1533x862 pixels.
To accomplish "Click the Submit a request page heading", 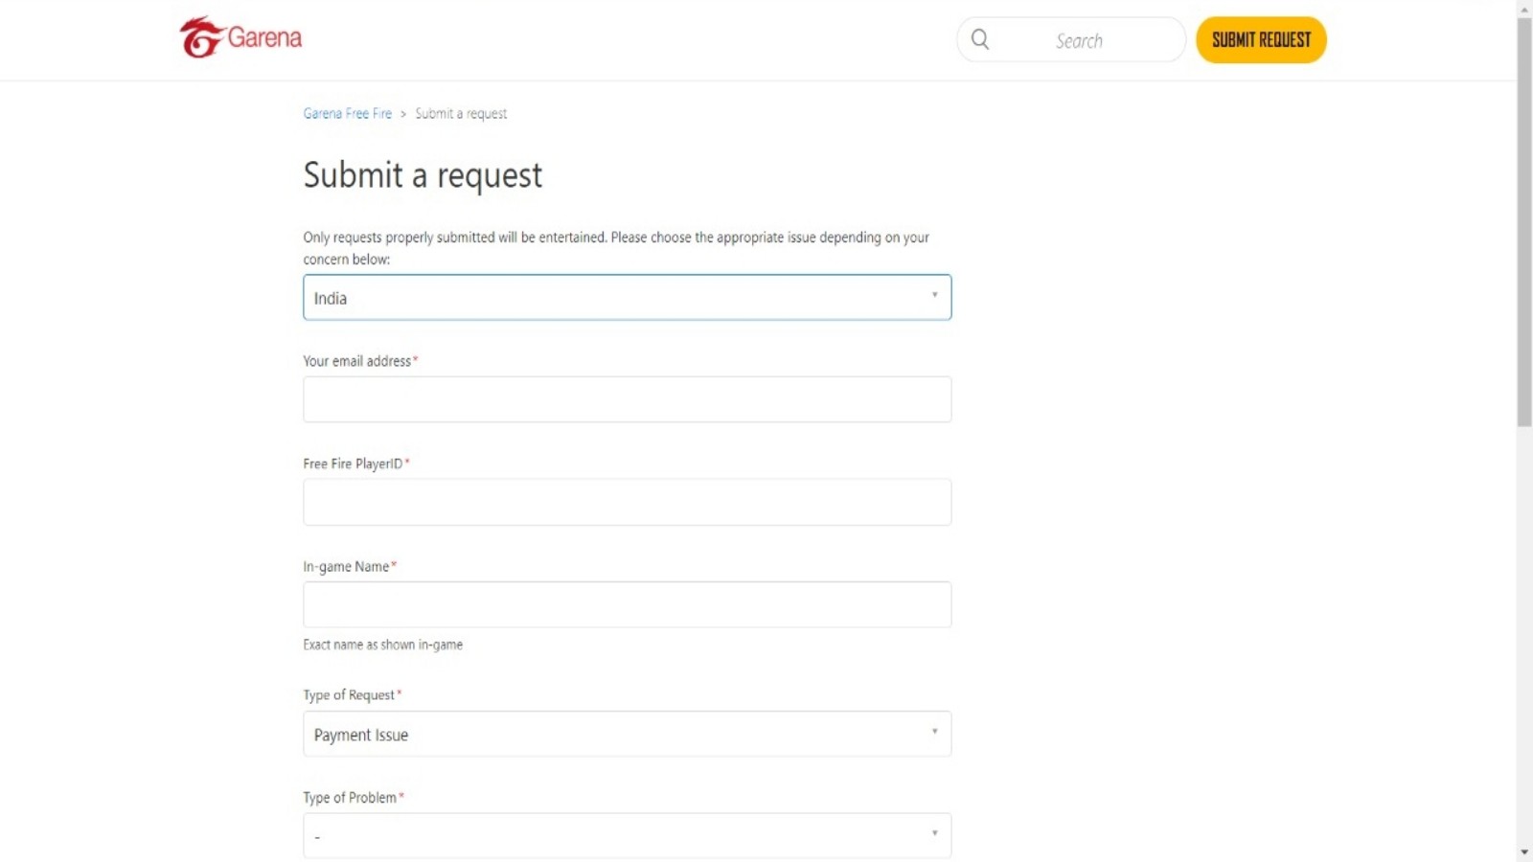I will click(423, 175).
